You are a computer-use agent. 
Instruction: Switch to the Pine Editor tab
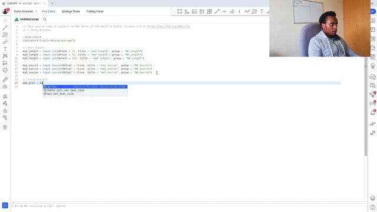[x=48, y=11]
